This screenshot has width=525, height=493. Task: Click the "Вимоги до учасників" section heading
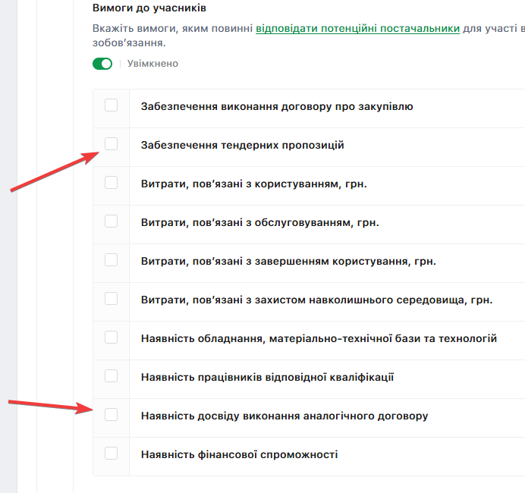click(149, 8)
